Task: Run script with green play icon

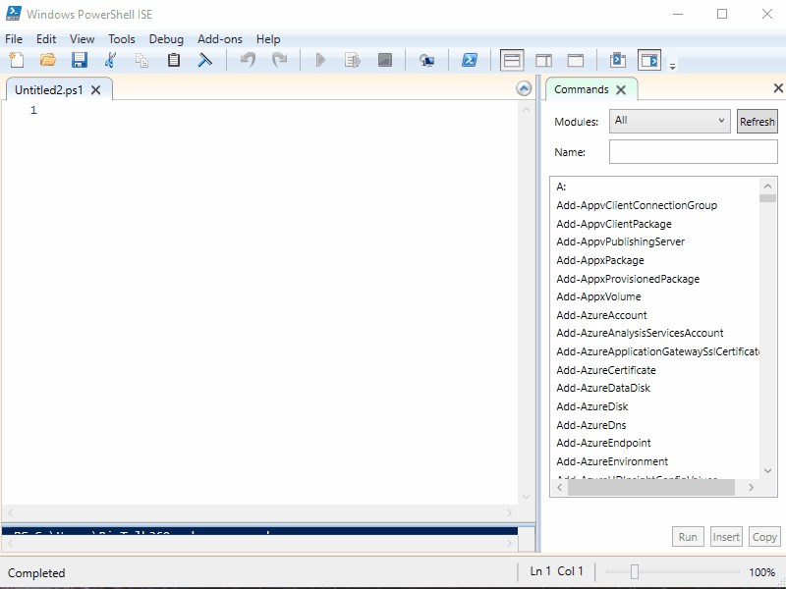Action: point(321,60)
